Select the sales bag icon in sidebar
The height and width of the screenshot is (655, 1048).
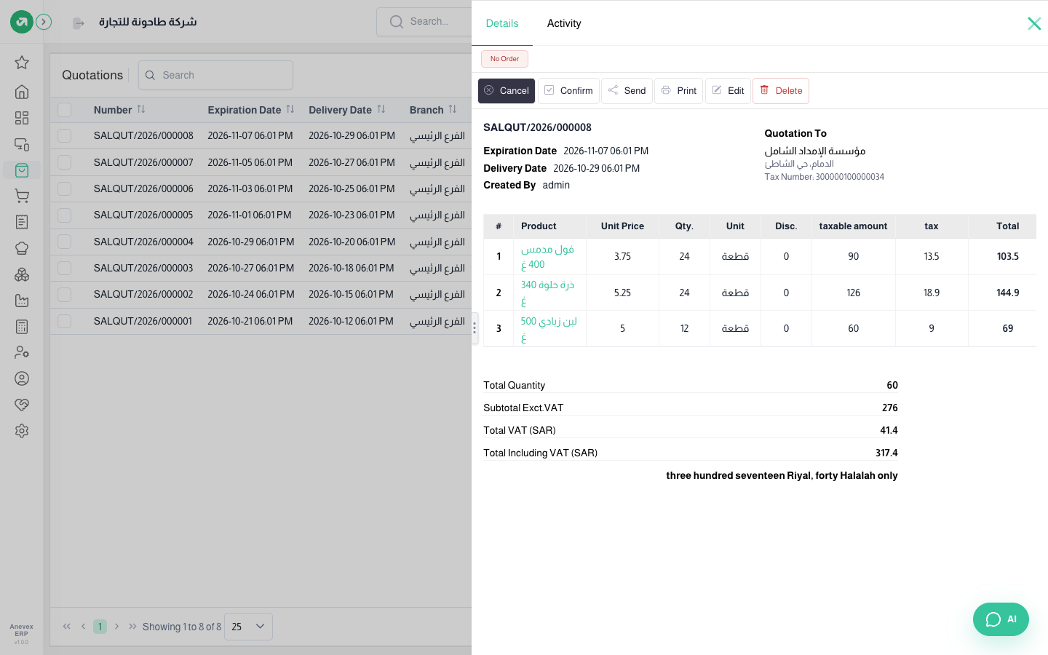pyautogui.click(x=22, y=170)
